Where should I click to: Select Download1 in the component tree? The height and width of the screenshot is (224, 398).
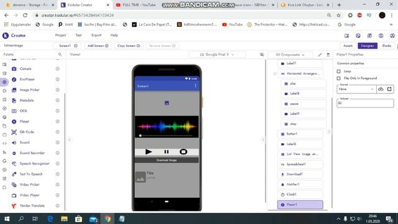point(300,174)
